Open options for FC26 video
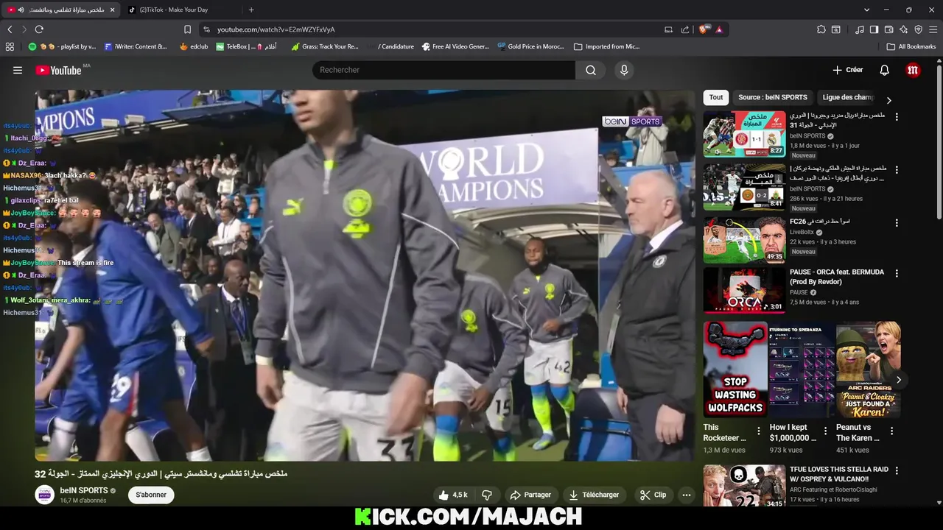 coord(897,222)
